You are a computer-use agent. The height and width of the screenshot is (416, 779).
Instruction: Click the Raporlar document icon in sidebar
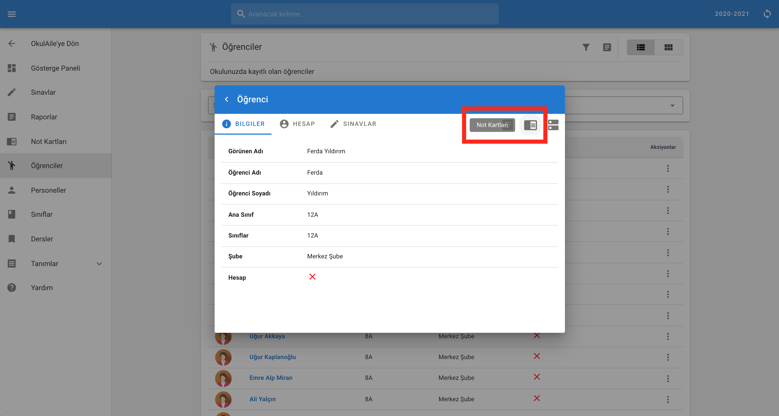[x=11, y=117]
